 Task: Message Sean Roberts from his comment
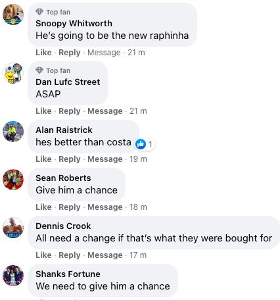[x=105, y=207]
